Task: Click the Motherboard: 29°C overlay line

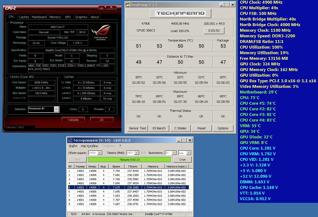Action: pyautogui.click(x=259, y=92)
